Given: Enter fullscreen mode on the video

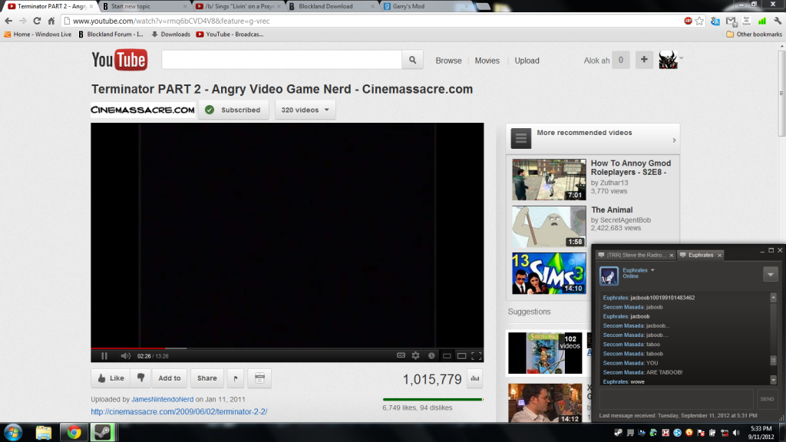Looking at the screenshot, I should click(x=476, y=356).
